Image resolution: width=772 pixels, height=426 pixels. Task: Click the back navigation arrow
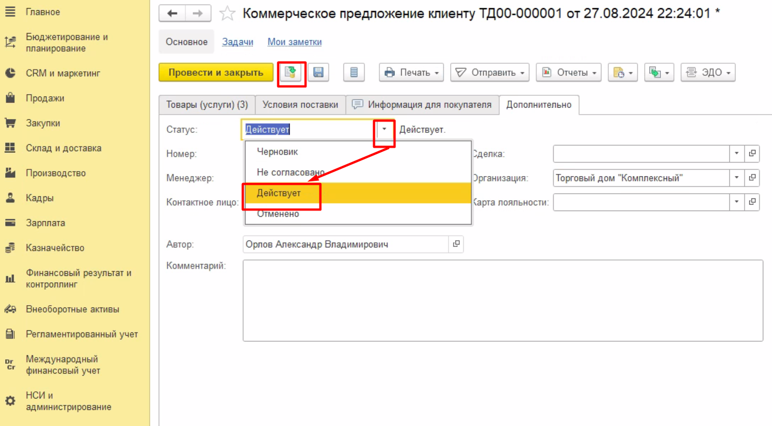(x=172, y=13)
